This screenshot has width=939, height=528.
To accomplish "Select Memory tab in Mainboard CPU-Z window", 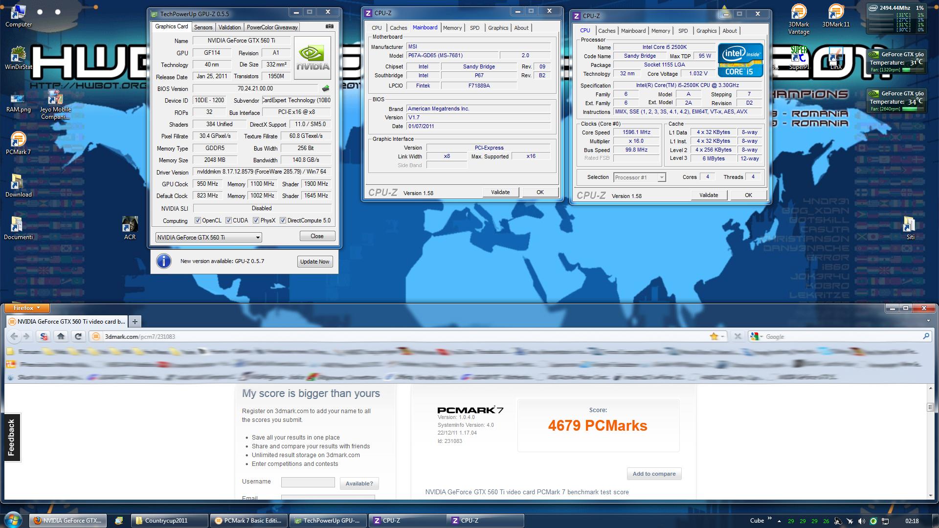I will pyautogui.click(x=452, y=28).
